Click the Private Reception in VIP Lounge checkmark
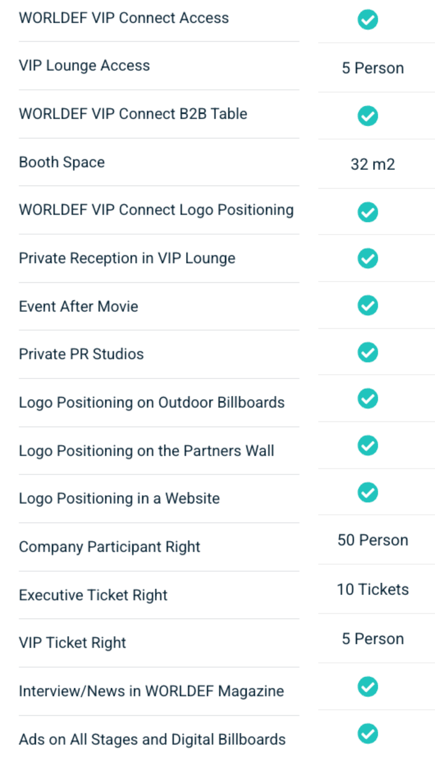 tap(368, 258)
